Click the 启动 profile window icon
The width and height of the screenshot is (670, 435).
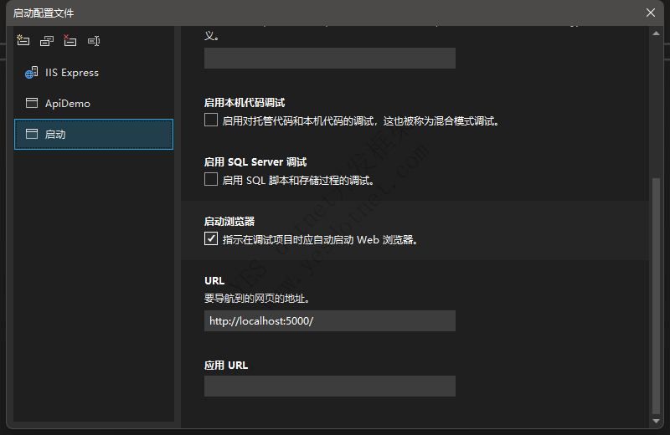pyautogui.click(x=32, y=134)
